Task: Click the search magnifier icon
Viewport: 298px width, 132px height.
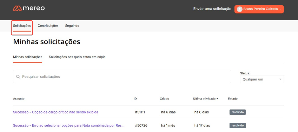Action: tap(18, 77)
